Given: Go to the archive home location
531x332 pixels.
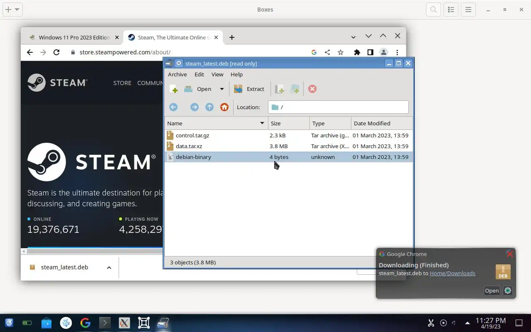Looking at the screenshot, I should (x=224, y=107).
